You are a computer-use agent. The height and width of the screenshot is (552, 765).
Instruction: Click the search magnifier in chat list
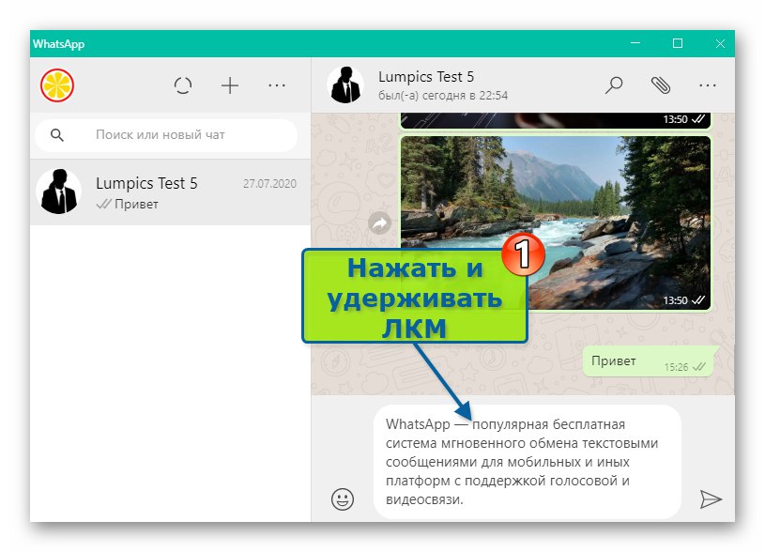[57, 135]
